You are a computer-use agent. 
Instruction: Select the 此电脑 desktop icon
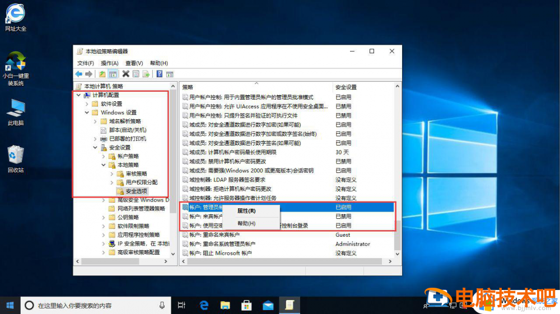pyautogui.click(x=15, y=112)
